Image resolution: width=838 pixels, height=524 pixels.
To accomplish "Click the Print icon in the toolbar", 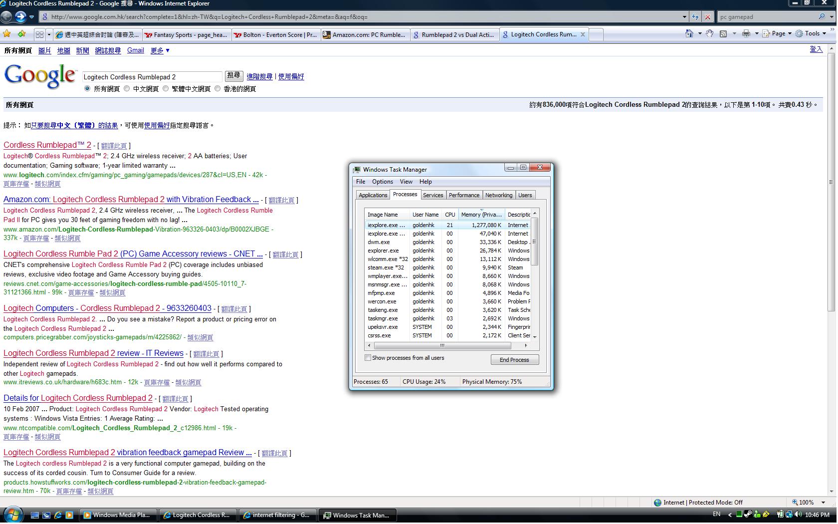I will [746, 33].
